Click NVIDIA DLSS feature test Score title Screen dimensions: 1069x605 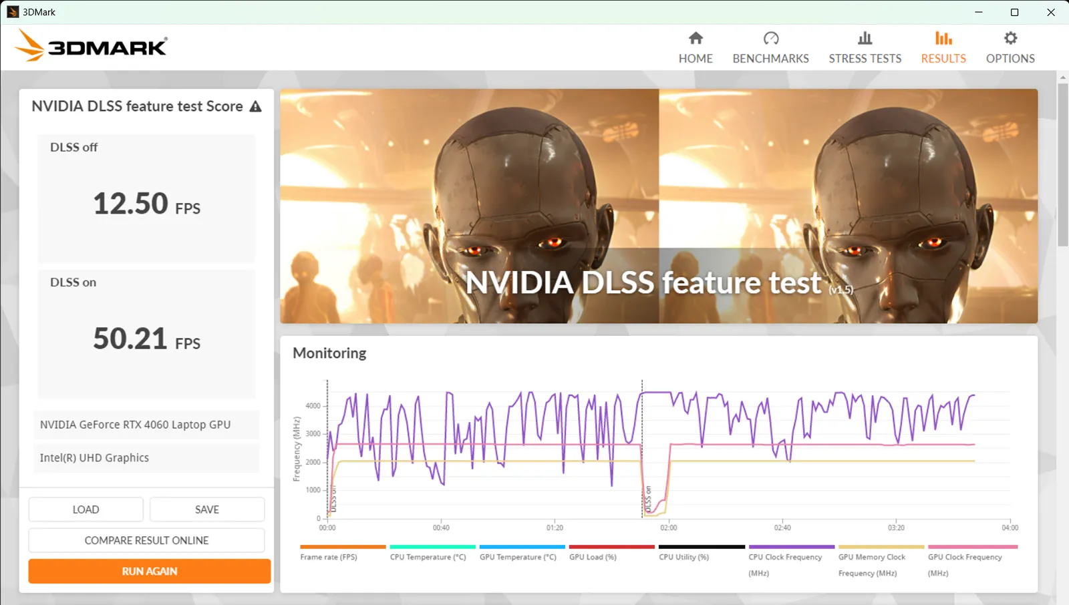coord(137,106)
